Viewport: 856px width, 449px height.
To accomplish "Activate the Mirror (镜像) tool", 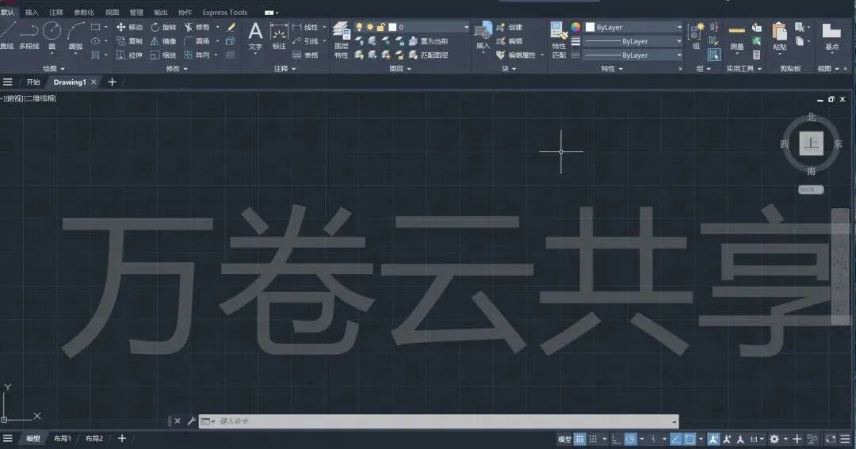I will coord(163,41).
